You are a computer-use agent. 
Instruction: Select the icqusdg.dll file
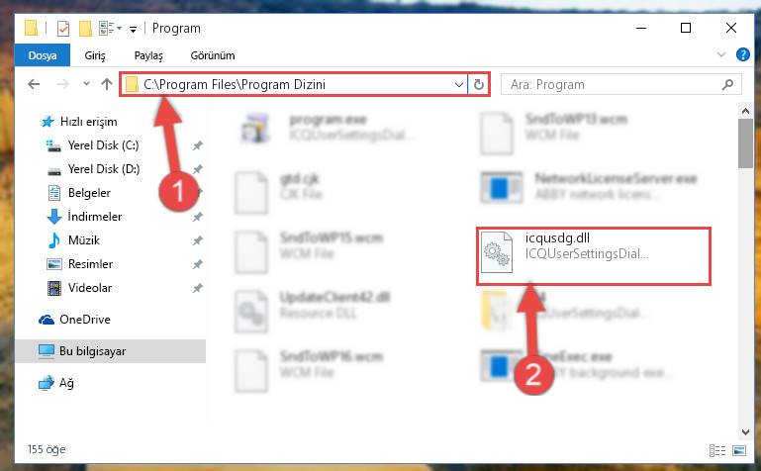(x=593, y=255)
